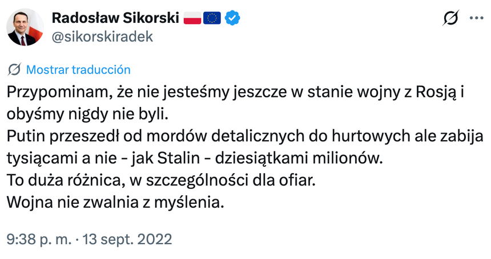
Task: Click the Polish flag emoji beside the name
Action: tap(192, 18)
